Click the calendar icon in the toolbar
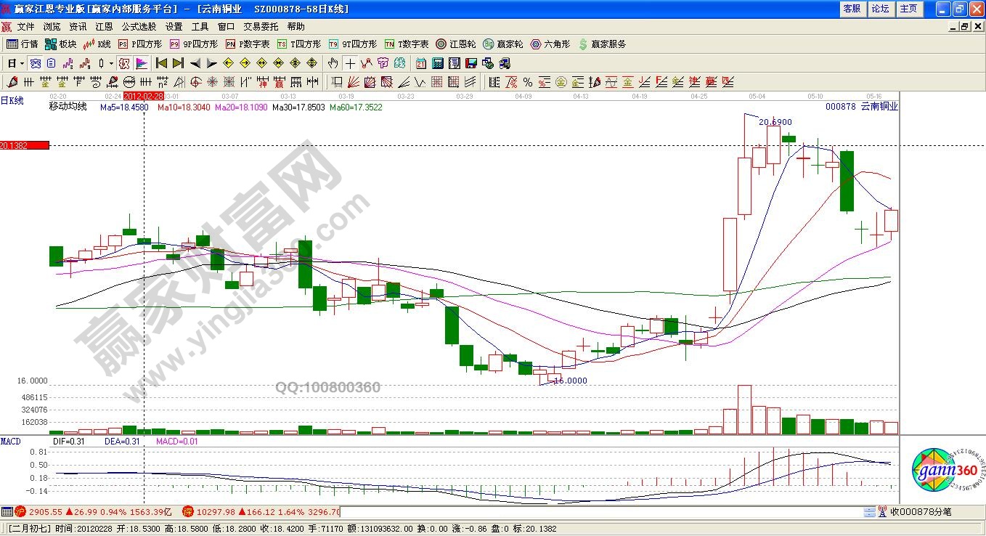This screenshot has height=536, width=986. coord(421,63)
